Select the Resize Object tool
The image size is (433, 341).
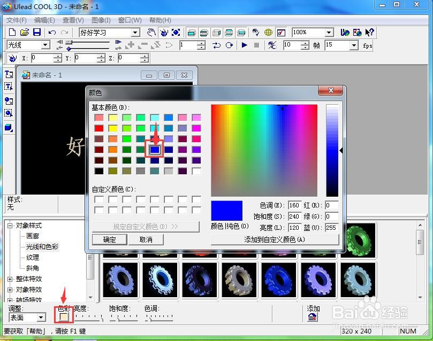(176, 33)
